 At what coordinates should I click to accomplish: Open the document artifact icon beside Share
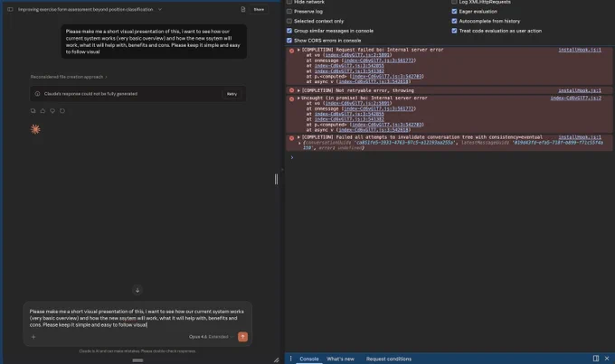click(x=242, y=9)
